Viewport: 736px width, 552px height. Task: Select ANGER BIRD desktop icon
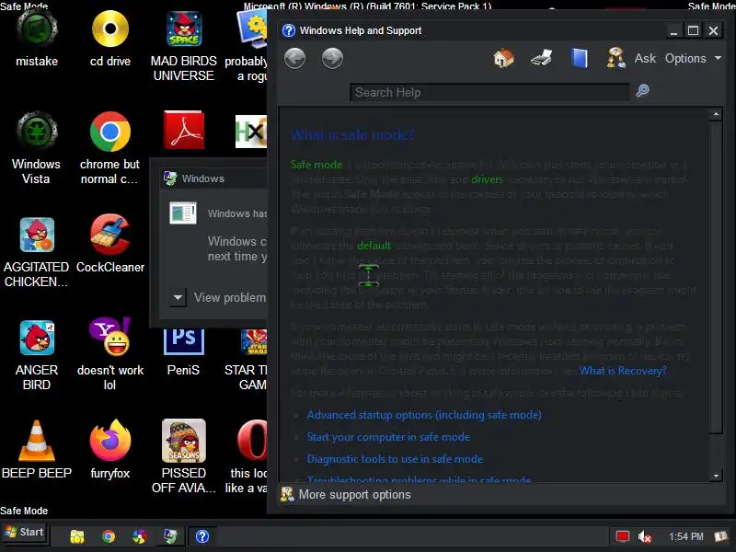coord(37,355)
